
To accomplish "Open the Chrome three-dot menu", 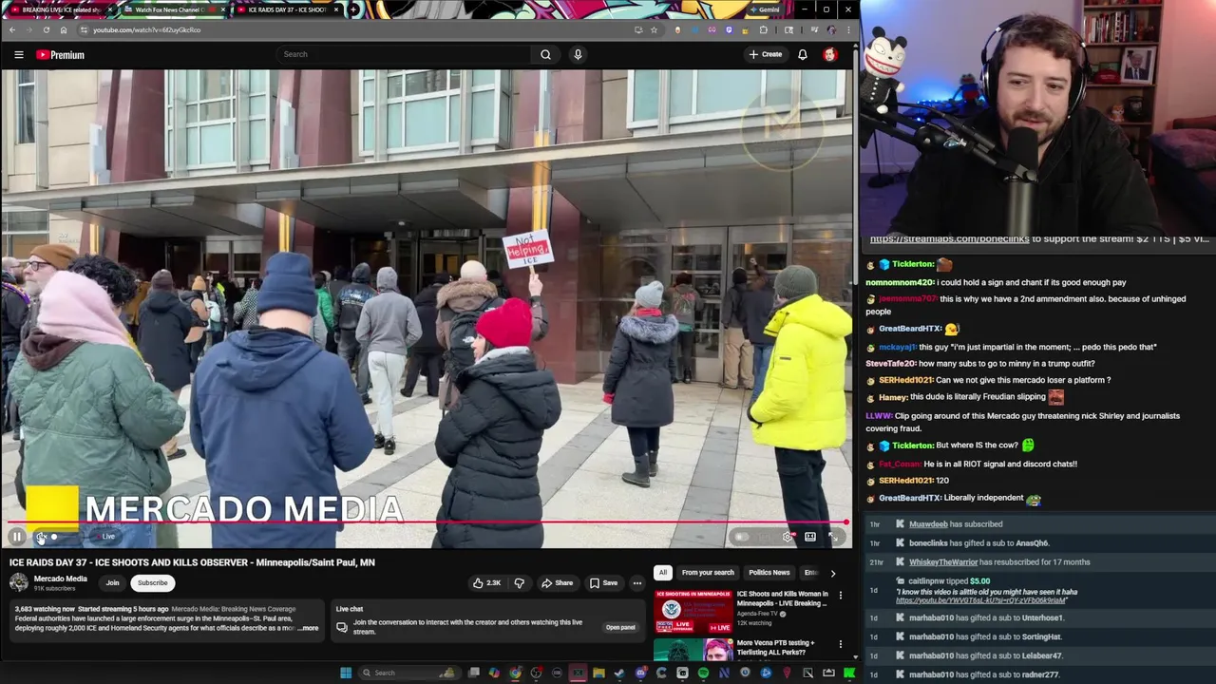I will point(848,29).
